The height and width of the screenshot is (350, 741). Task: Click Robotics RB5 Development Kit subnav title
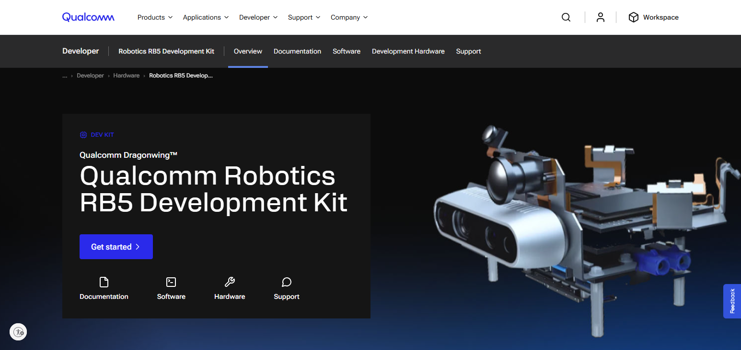(166, 51)
